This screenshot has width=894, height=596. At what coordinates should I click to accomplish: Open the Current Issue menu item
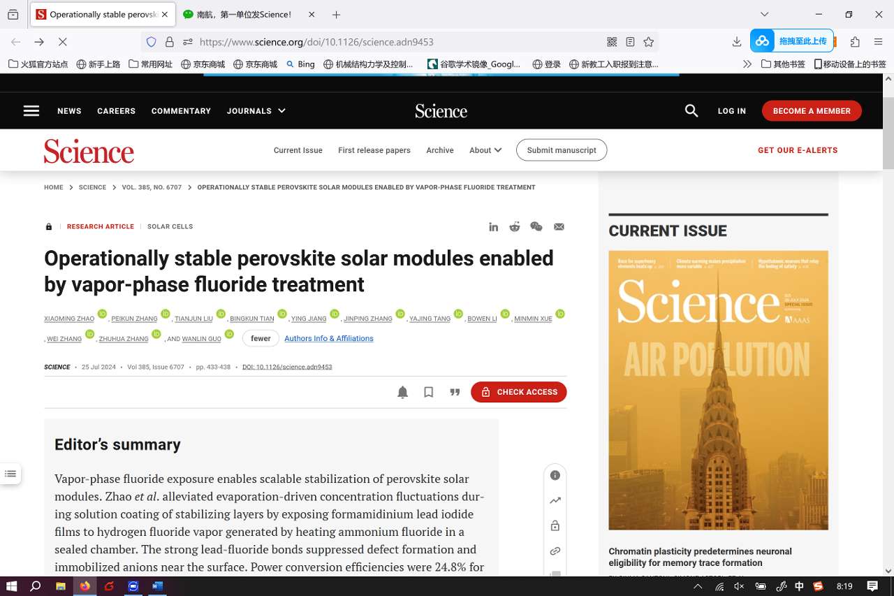coord(298,150)
